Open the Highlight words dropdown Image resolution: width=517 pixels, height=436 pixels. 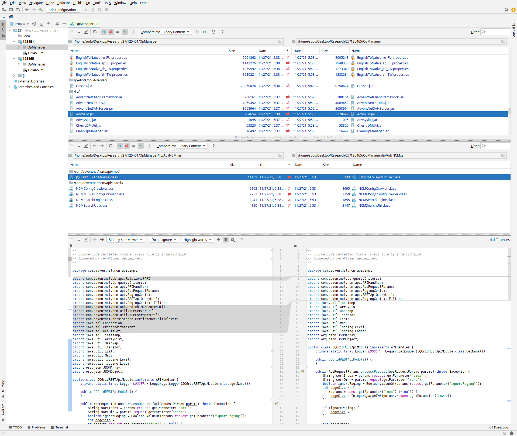[x=197, y=240]
